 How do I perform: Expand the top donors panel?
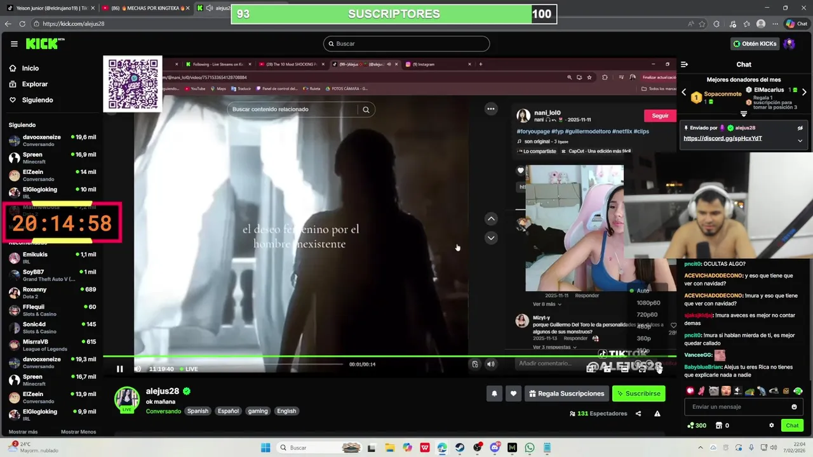[744, 114]
